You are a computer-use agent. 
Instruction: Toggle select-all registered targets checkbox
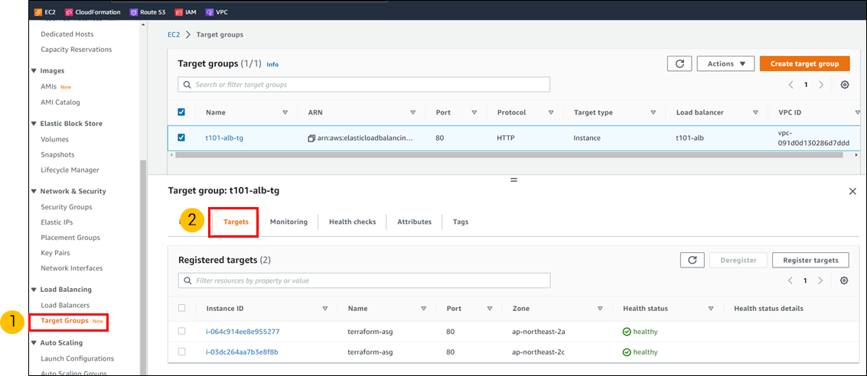pos(182,308)
